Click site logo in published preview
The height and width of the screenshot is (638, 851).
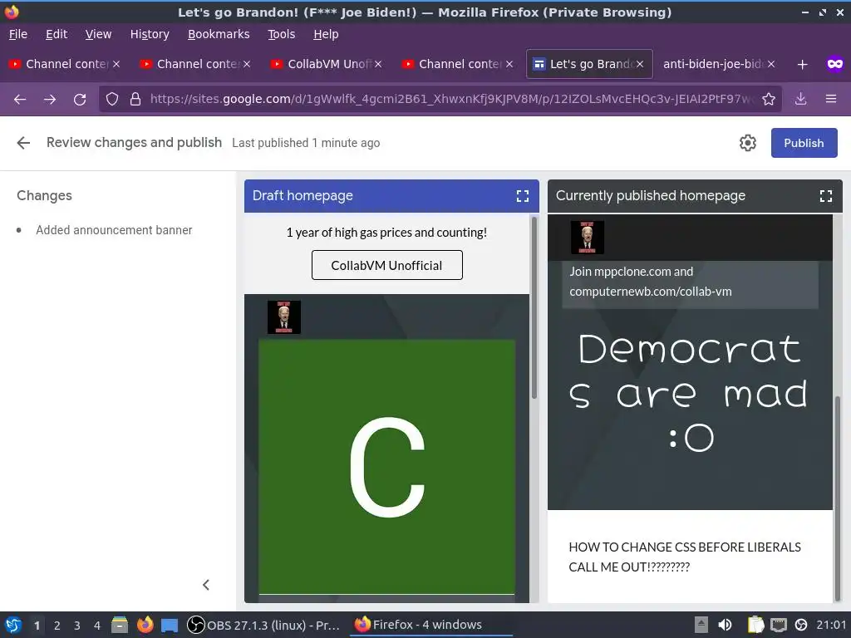click(588, 238)
